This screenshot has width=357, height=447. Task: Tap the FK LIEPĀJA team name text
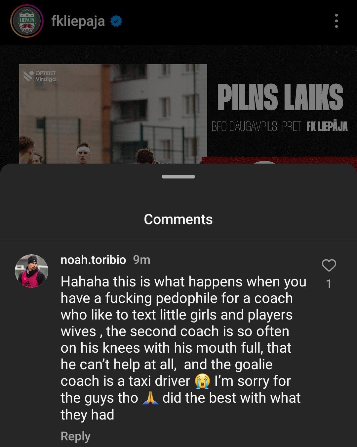point(327,126)
